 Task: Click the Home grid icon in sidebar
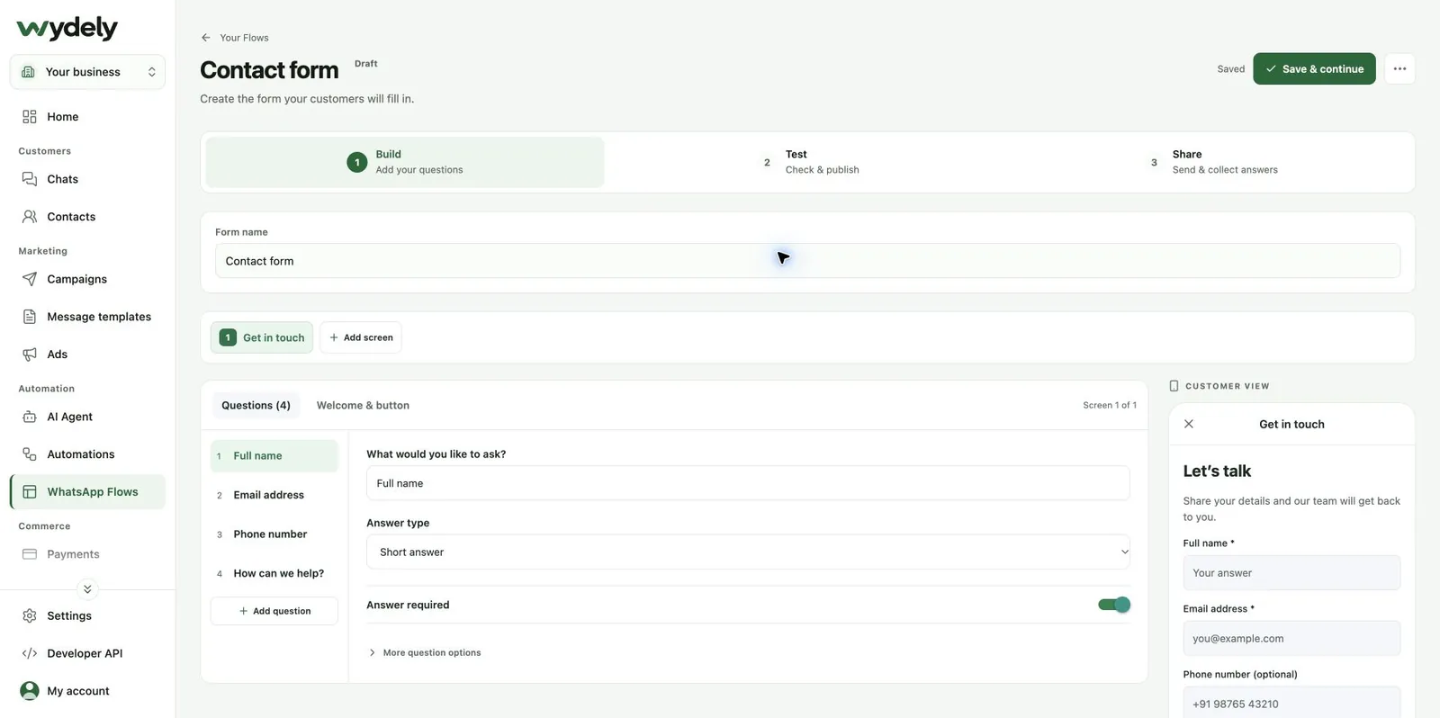[30, 117]
